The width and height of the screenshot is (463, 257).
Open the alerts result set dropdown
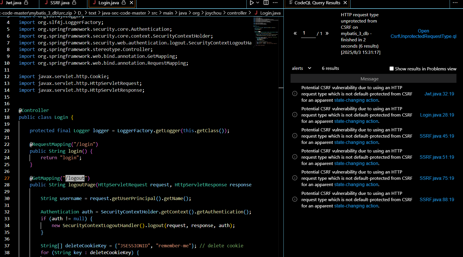302,68
